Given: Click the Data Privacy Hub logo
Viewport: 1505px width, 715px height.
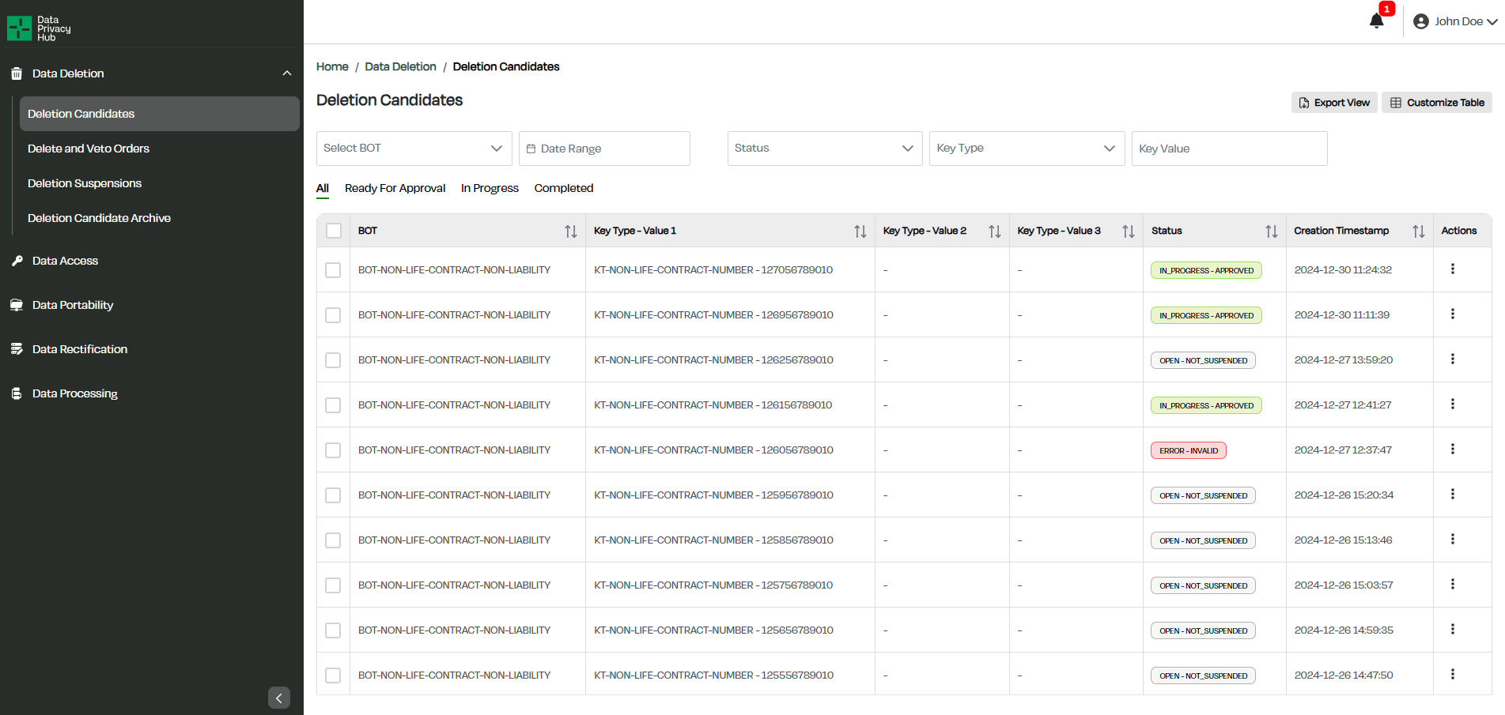Looking at the screenshot, I should 39,28.
